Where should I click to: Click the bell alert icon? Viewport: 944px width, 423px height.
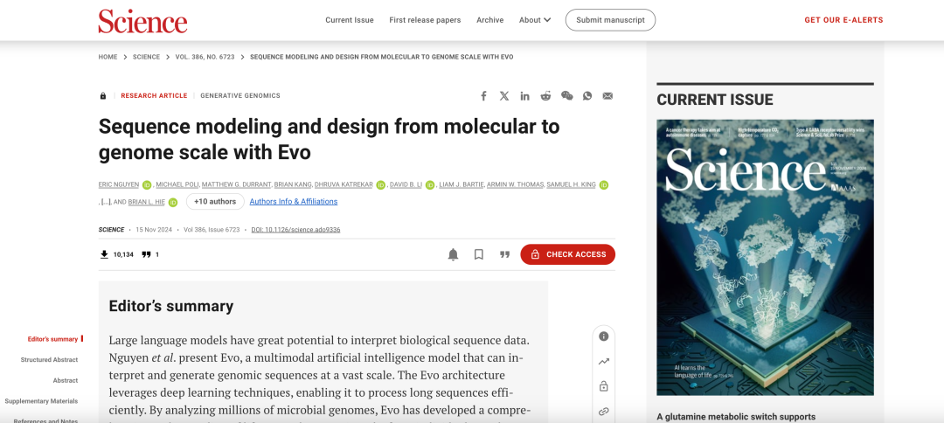[453, 254]
